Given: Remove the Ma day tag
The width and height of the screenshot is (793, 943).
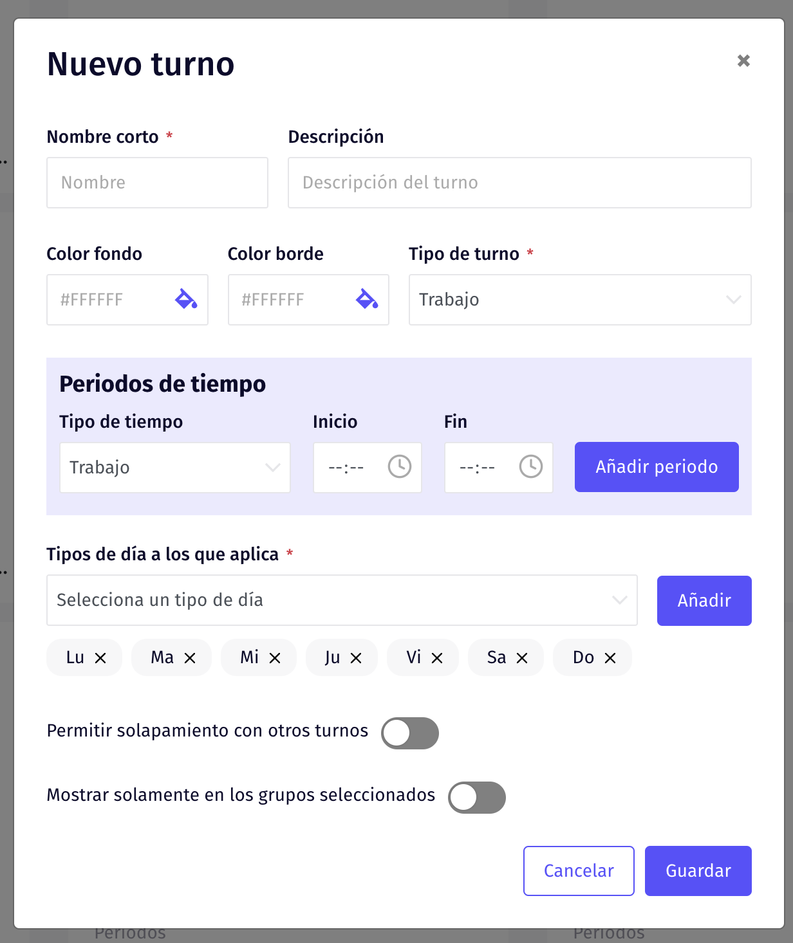Looking at the screenshot, I should tap(190, 657).
